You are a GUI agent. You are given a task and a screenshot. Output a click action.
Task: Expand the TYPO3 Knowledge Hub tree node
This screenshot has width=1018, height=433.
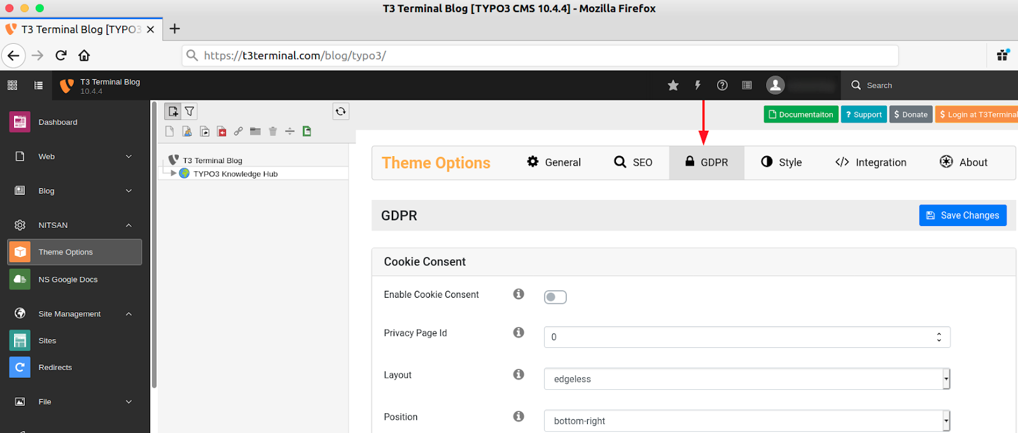click(174, 173)
